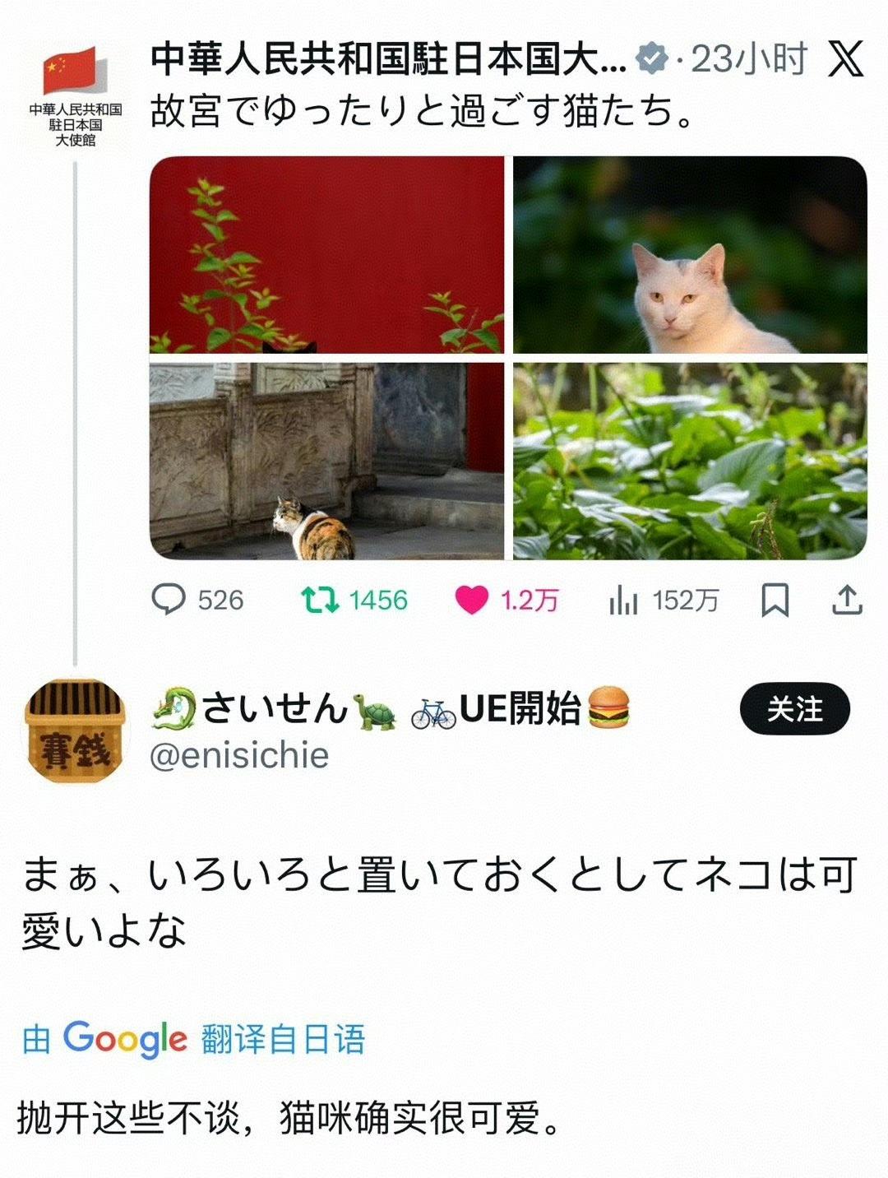Click the blue verified badge next to embassy name

(654, 59)
